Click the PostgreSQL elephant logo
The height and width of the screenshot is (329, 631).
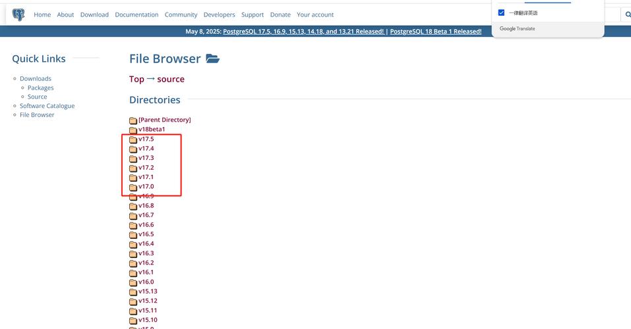18,14
